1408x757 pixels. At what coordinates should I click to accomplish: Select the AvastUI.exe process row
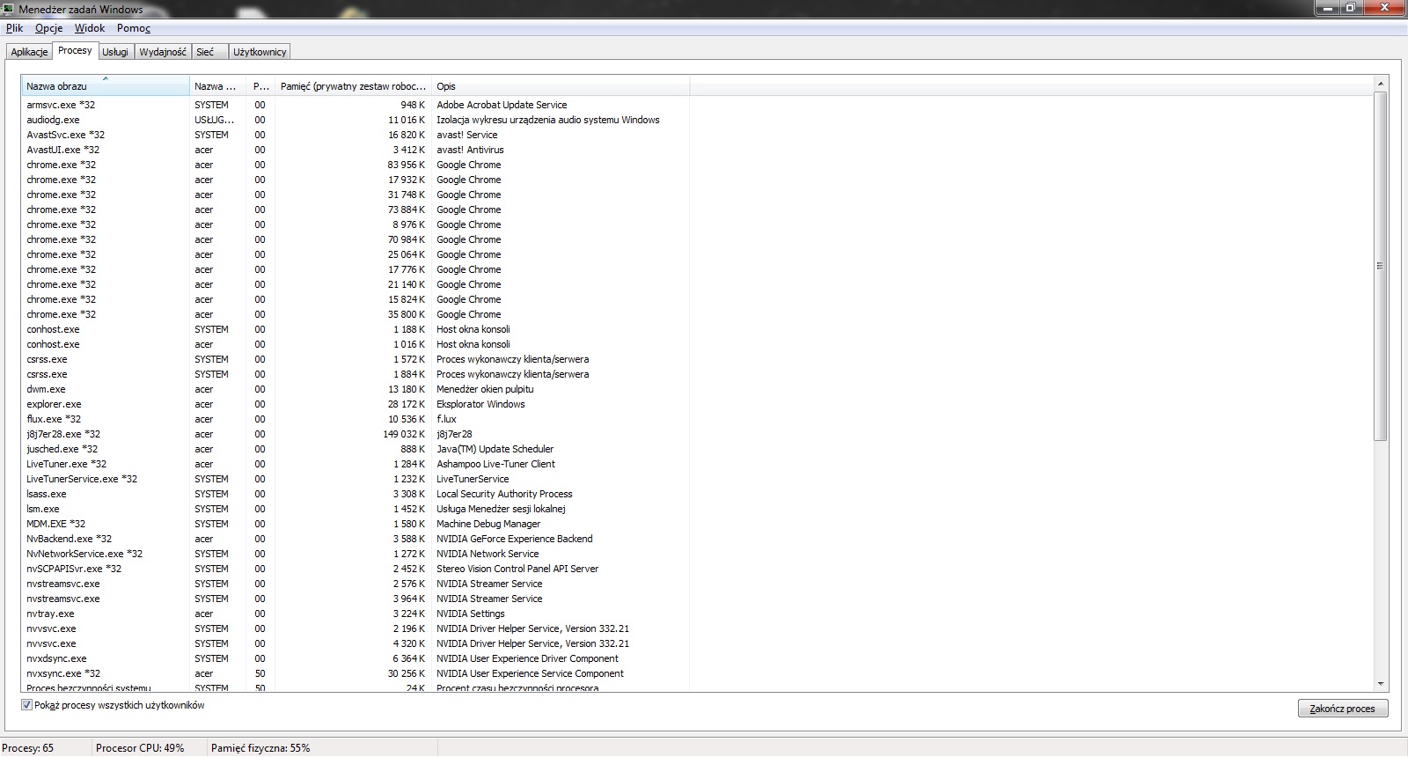pos(62,150)
